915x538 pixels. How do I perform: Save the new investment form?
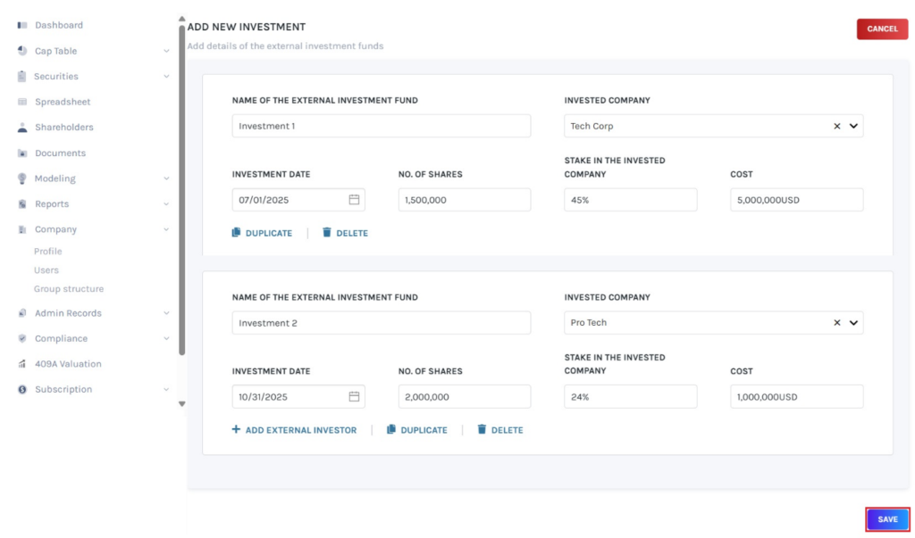tap(886, 518)
